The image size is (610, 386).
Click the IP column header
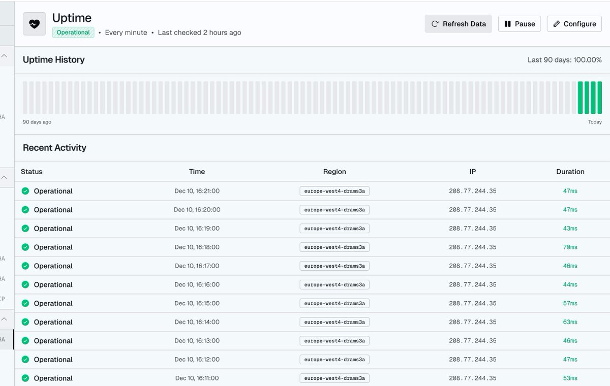473,172
